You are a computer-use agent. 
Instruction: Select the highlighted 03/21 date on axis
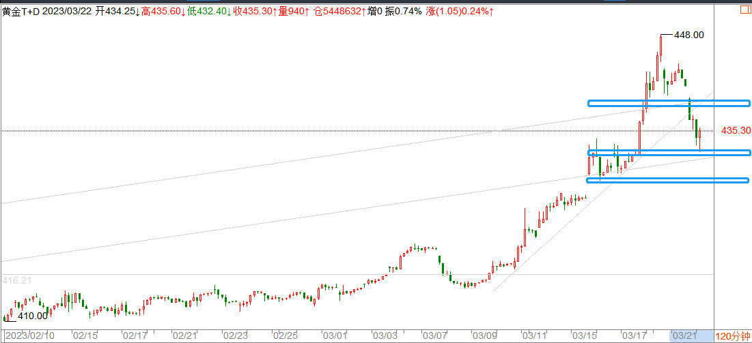(684, 334)
